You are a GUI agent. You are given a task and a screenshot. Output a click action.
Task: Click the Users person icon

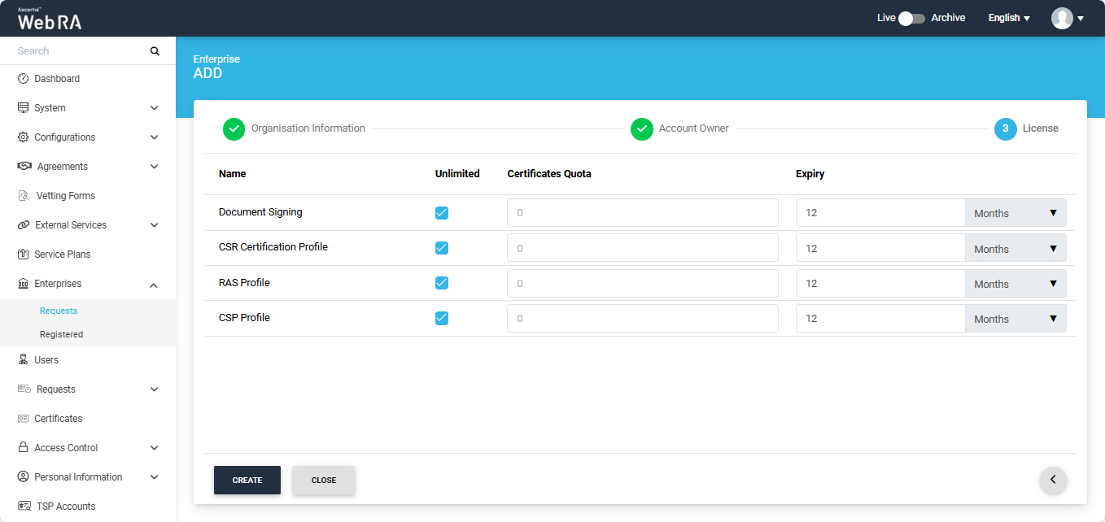click(x=23, y=360)
